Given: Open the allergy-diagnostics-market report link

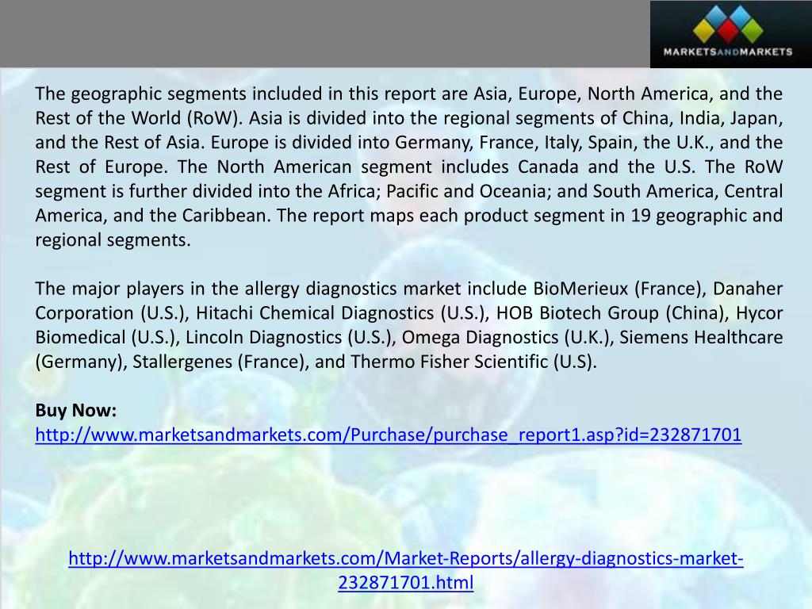Looking at the screenshot, I should click(406, 570).
